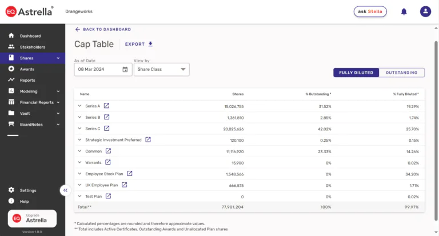Select Shares in sidebar
This screenshot has height=236, width=439.
[x=33, y=58]
